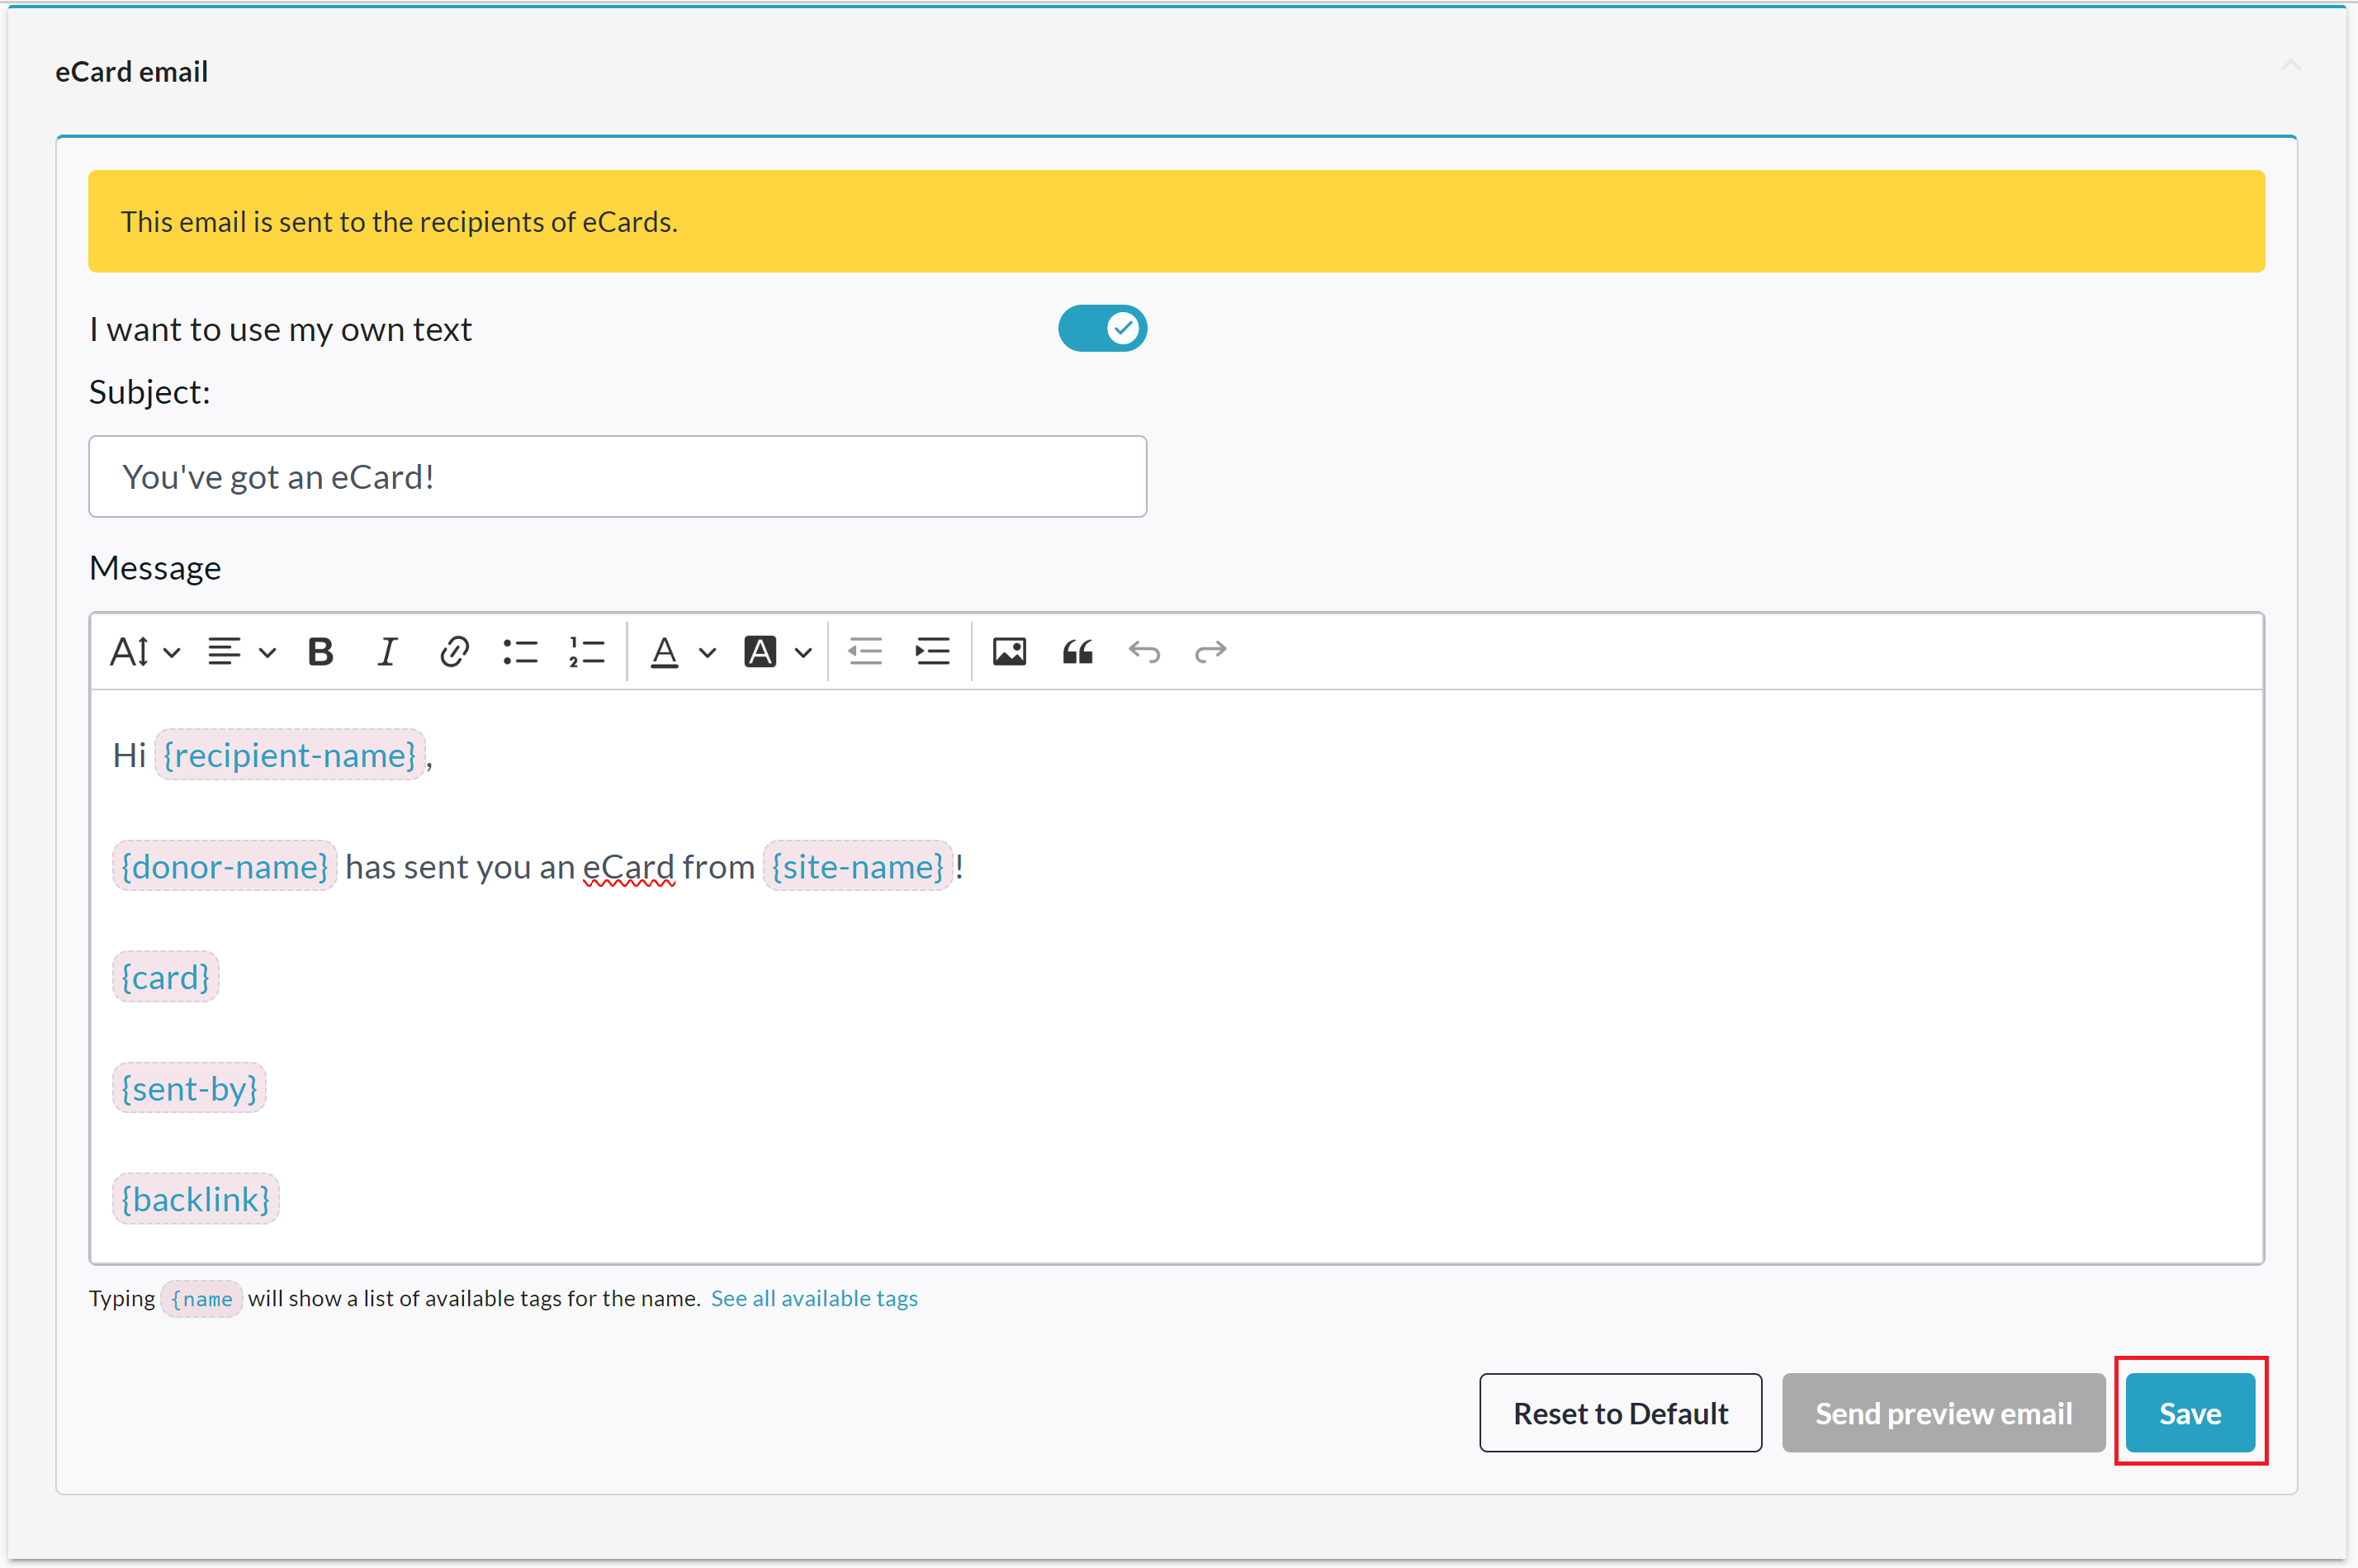Image resolution: width=2358 pixels, height=1568 pixels.
Task: Insert an image into the message
Action: 1009,652
